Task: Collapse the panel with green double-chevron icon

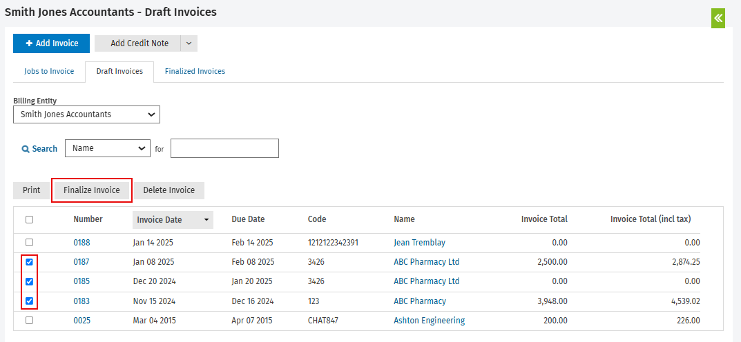Action: 718,19
